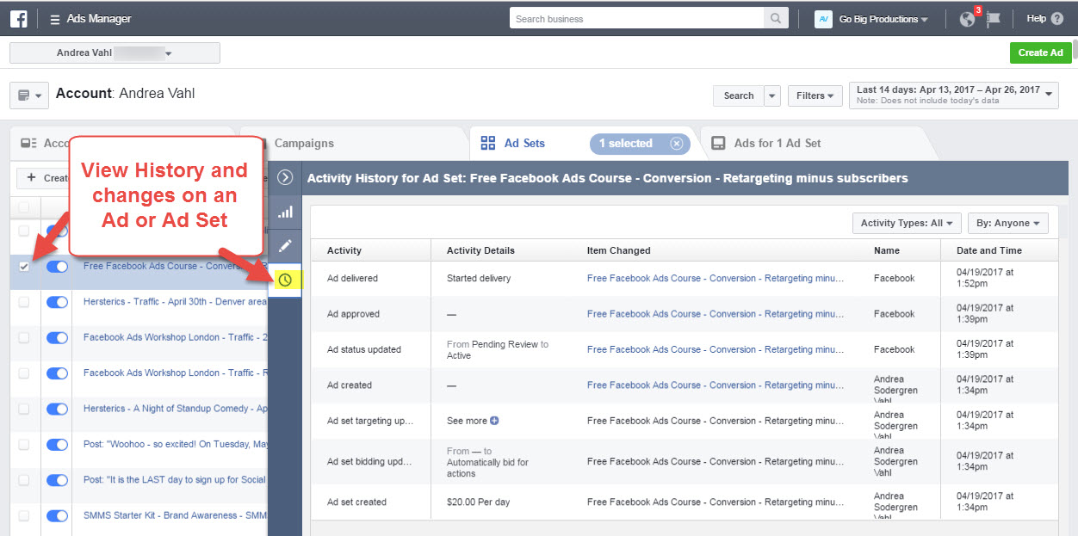Toggle switch for Workshop London - Traffic - 2
This screenshot has width=1078, height=536.
tap(57, 338)
